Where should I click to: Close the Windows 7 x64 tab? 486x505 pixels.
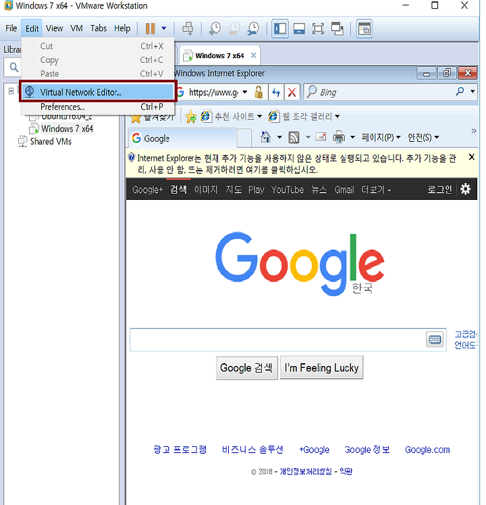coord(254,55)
